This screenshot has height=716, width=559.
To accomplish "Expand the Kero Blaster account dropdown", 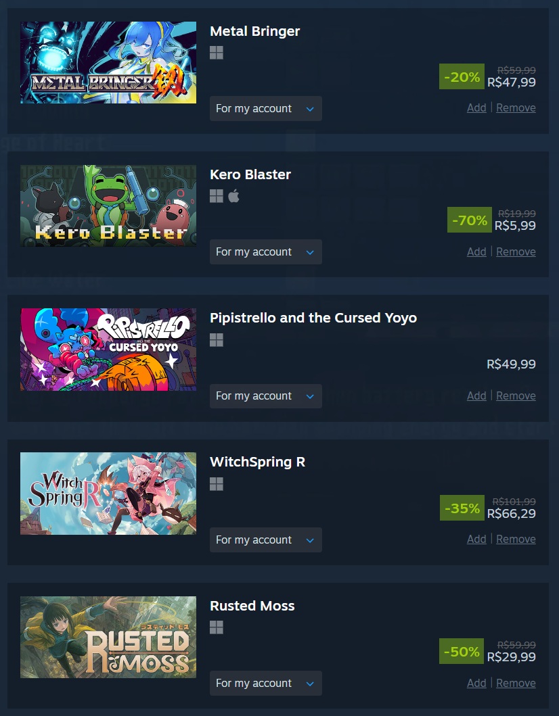I will click(x=265, y=252).
